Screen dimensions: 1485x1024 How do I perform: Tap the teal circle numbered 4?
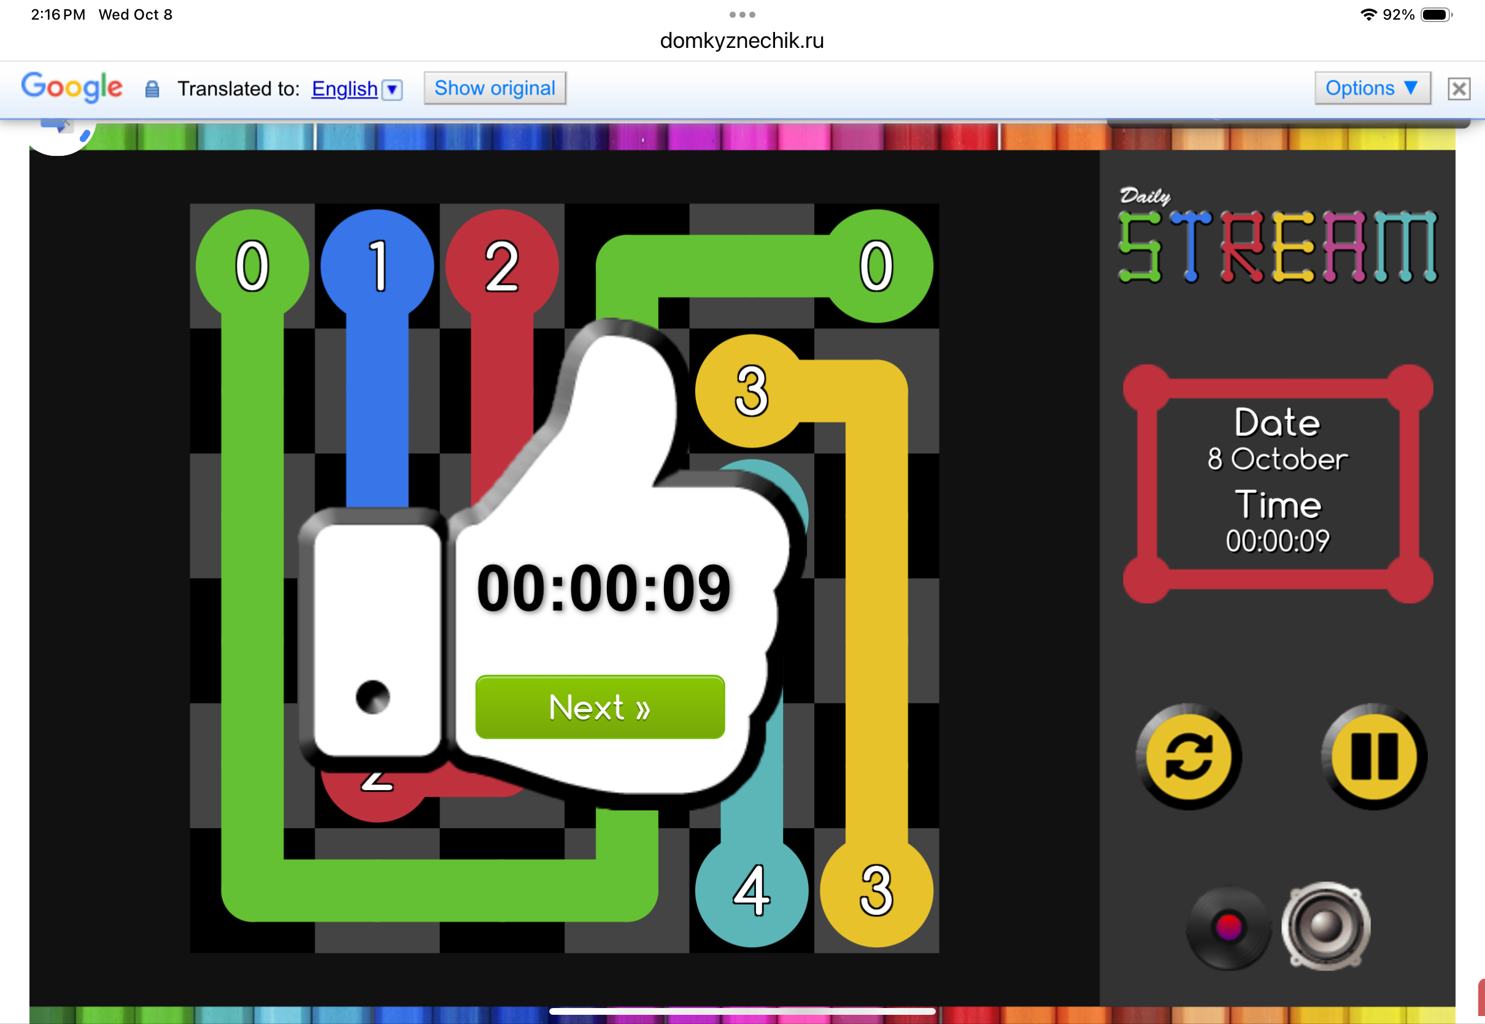tap(751, 891)
